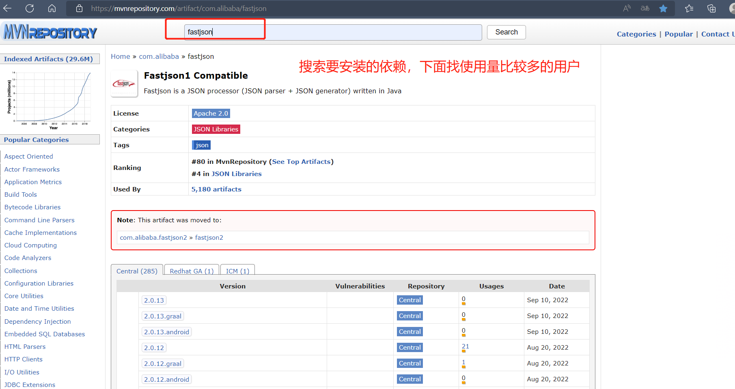Go back with the browser back arrow
The width and height of the screenshot is (735, 389).
point(7,8)
